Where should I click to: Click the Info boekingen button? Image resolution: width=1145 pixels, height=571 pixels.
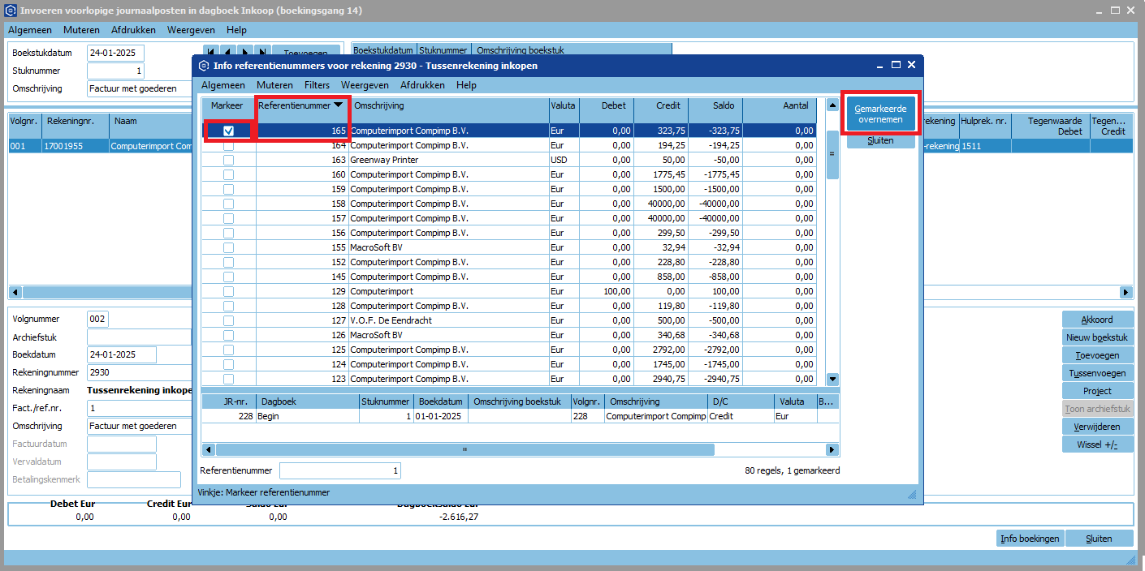[1029, 539]
